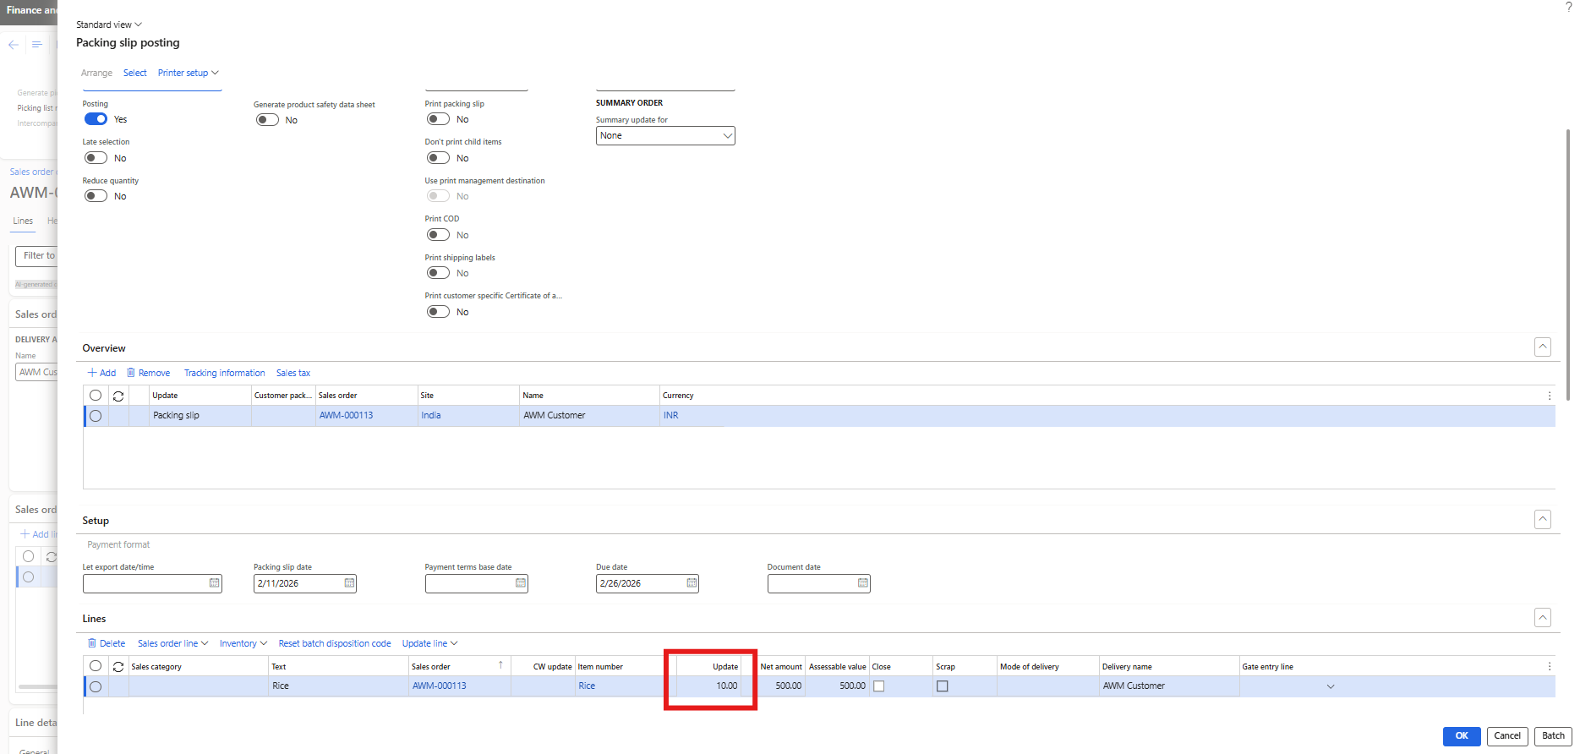Image resolution: width=1580 pixels, height=754 pixels.
Task: Open the Due date calendar picker
Action: (x=692, y=583)
